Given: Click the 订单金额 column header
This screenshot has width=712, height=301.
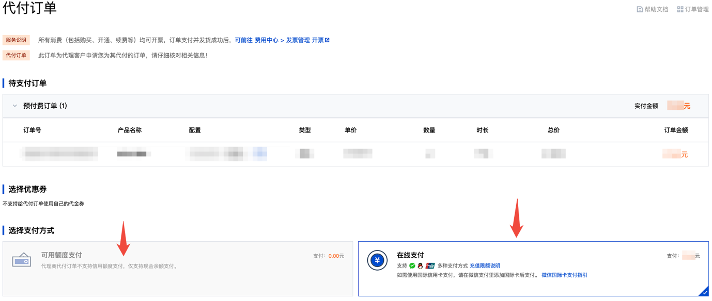Looking at the screenshot, I should [x=676, y=130].
